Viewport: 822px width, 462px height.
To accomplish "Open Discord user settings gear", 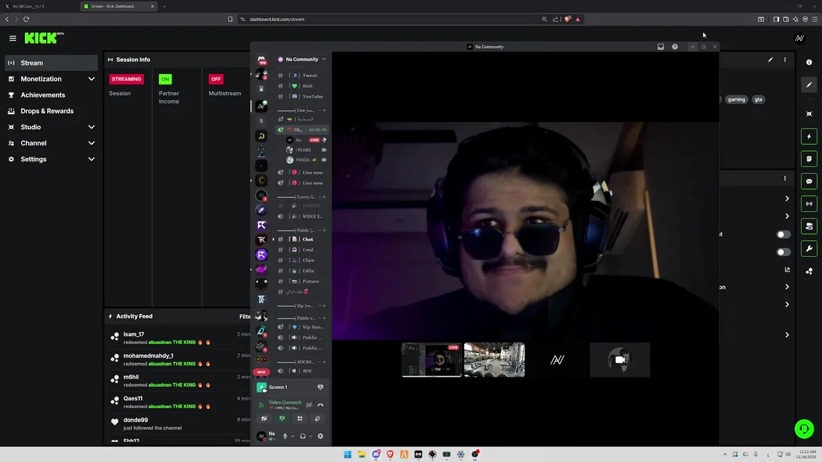I will (320, 436).
